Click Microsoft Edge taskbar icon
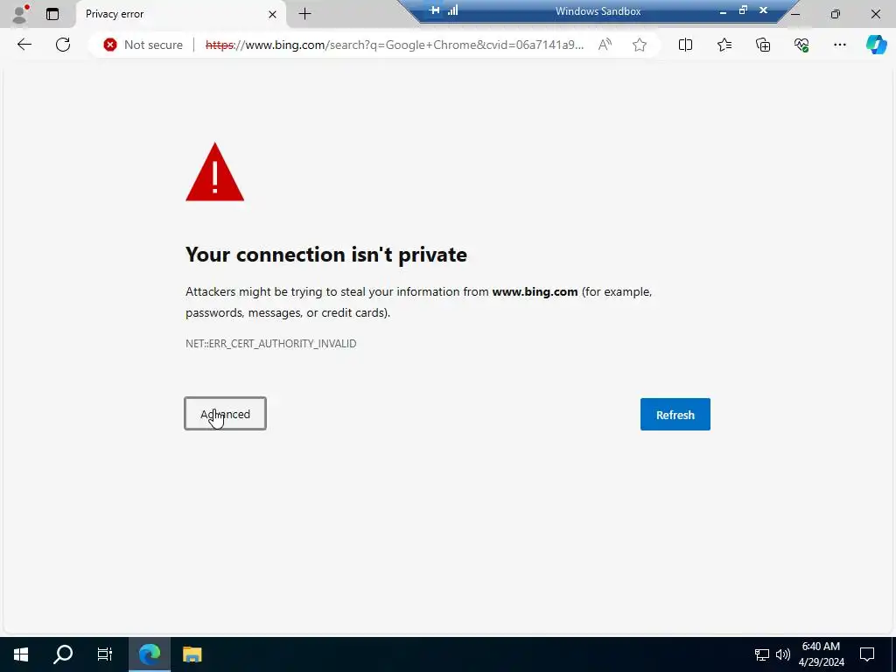The image size is (896, 672). click(150, 654)
